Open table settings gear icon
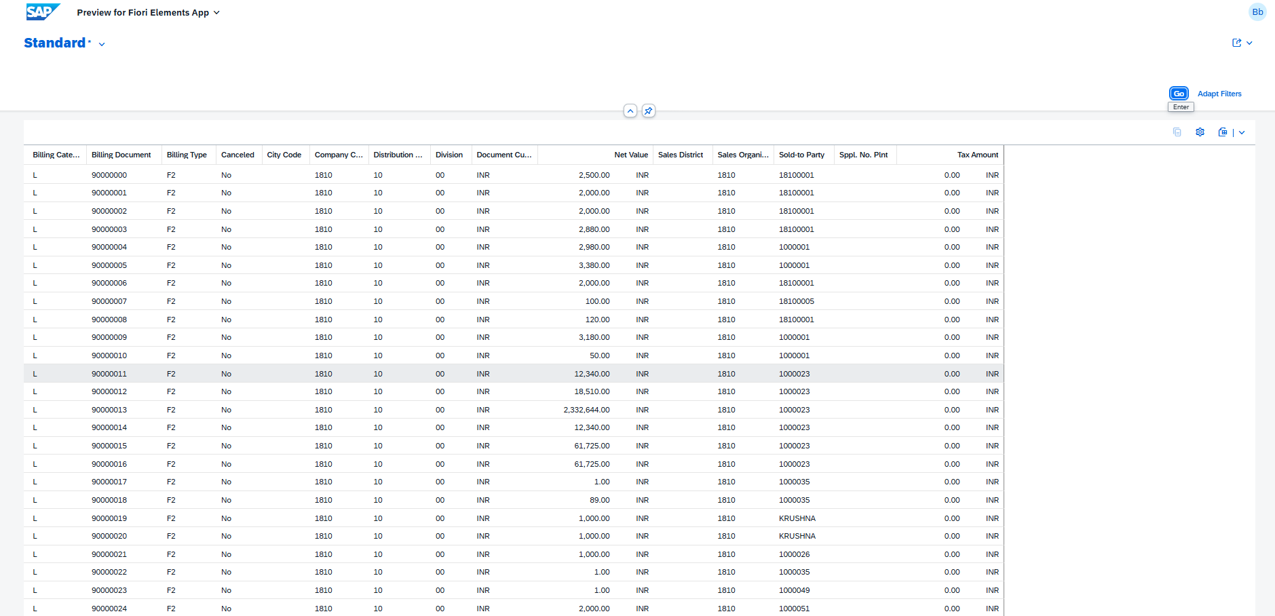 [1200, 132]
